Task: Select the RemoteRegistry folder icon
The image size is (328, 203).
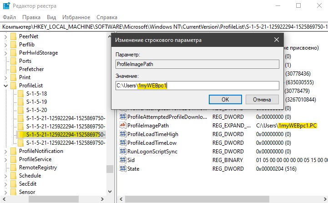Action: coord(13,167)
